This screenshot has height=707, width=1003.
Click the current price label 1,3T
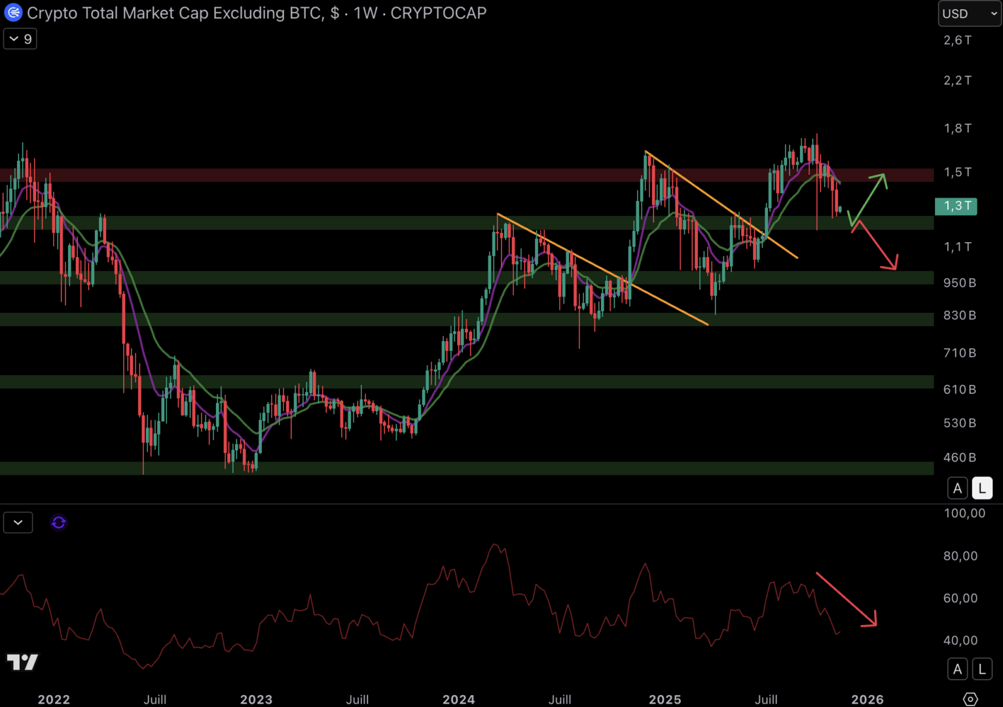click(x=957, y=206)
